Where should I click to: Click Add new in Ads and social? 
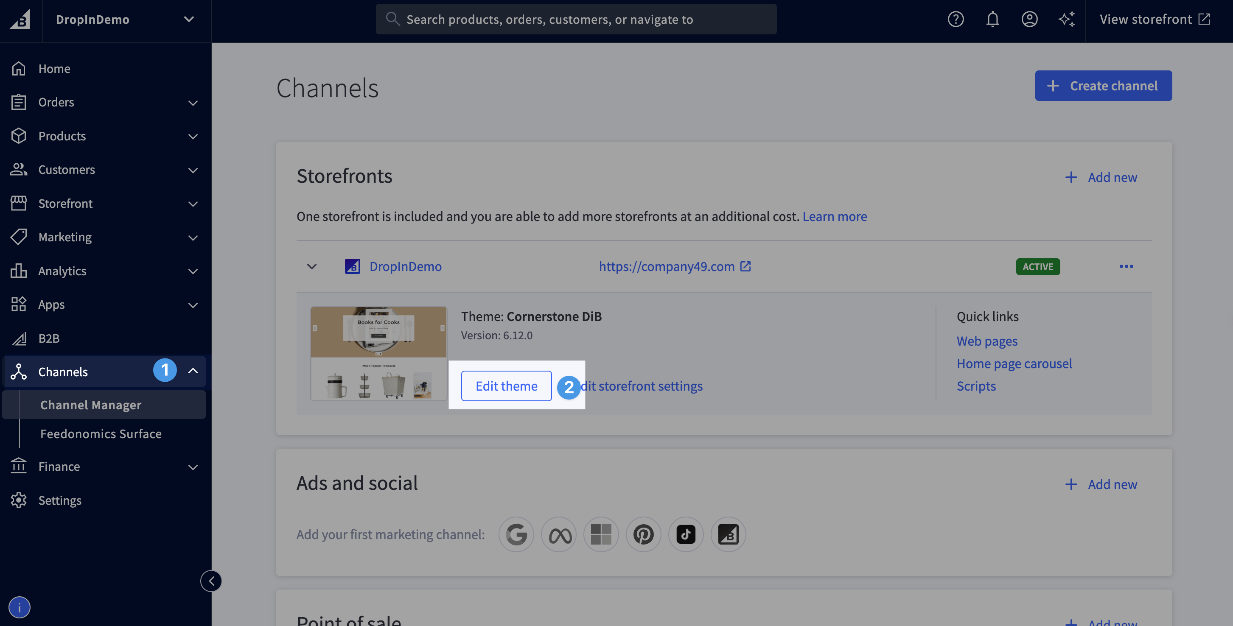[1101, 484]
